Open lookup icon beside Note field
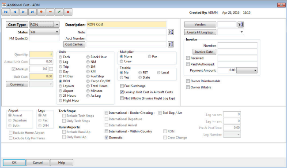Screen dimensions: 287x168 coord(171,32)
